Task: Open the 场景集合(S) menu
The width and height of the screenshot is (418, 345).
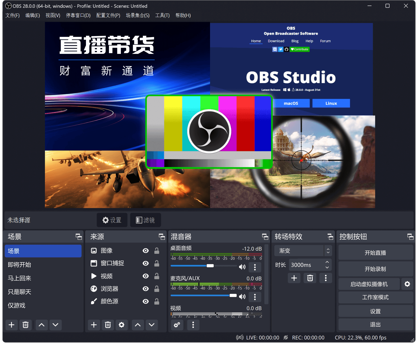Action: 138,15
